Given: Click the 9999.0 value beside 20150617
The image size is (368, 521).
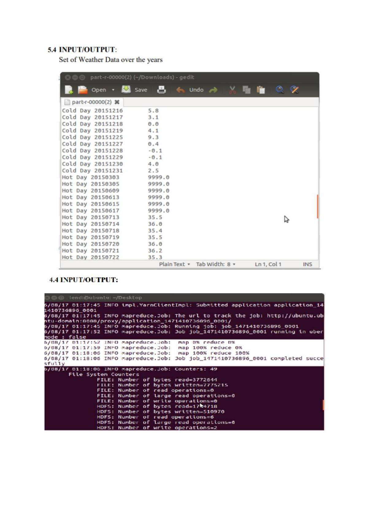Looking at the screenshot, I should [x=159, y=211].
